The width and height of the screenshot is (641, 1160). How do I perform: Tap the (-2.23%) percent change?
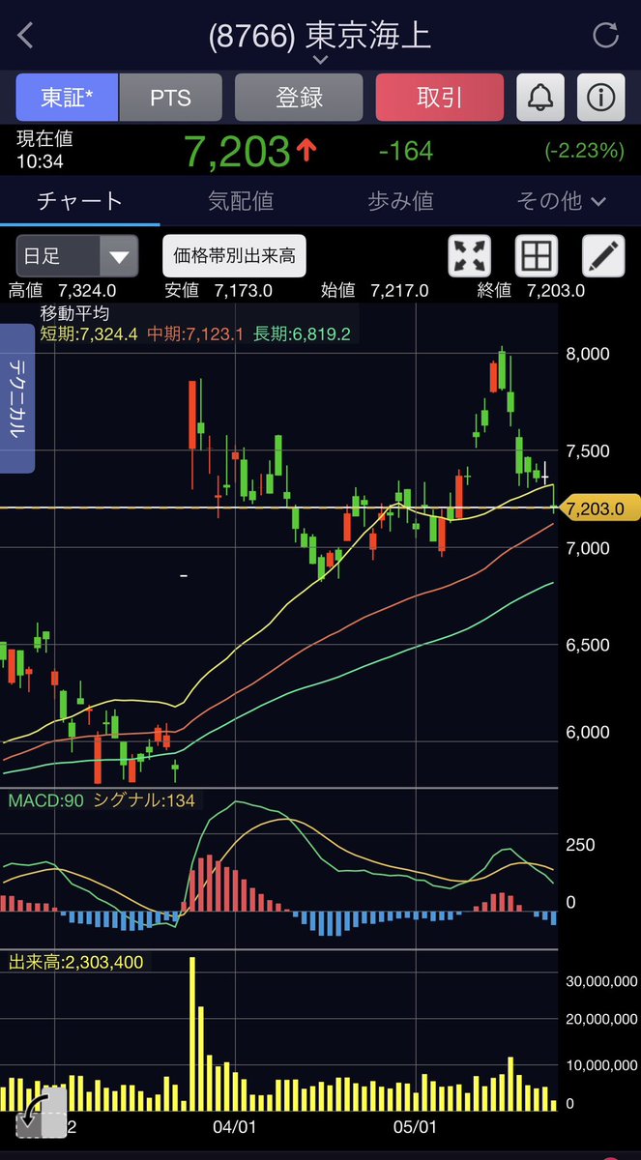[583, 152]
